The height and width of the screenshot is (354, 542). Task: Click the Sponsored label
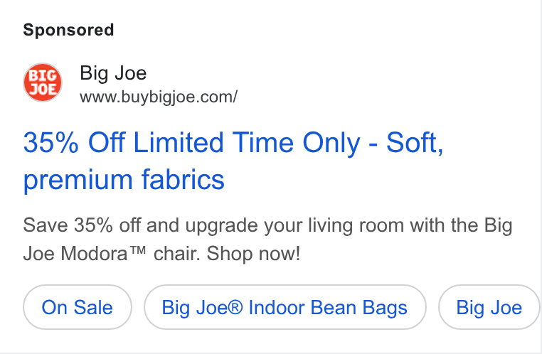(68, 30)
